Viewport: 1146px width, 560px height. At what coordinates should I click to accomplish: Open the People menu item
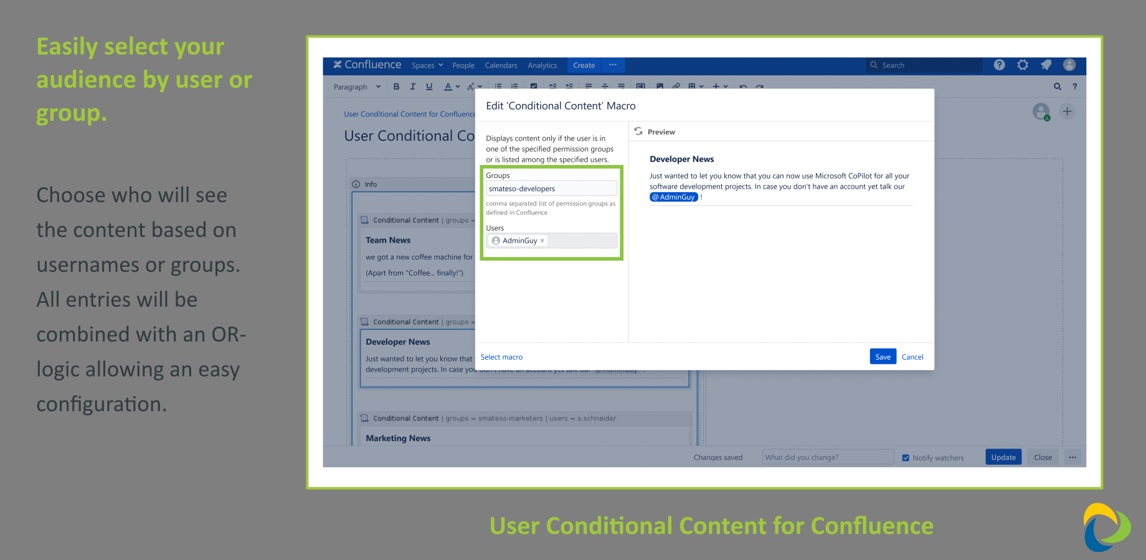(463, 65)
